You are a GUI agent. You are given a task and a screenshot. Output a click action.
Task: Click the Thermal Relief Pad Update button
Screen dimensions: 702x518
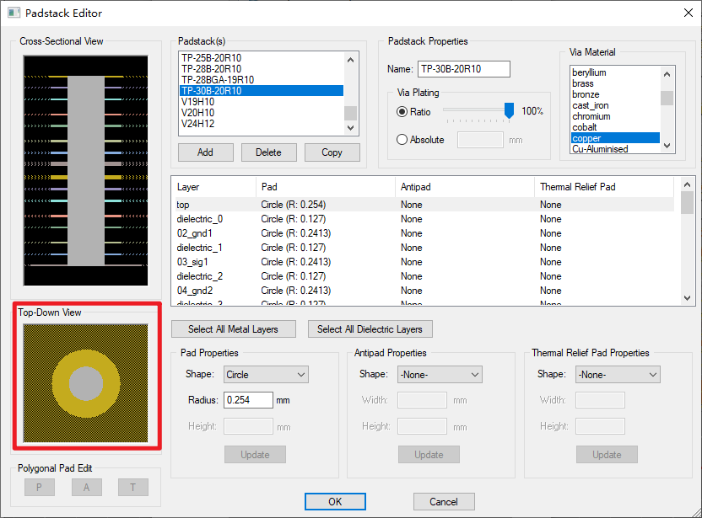(607, 455)
